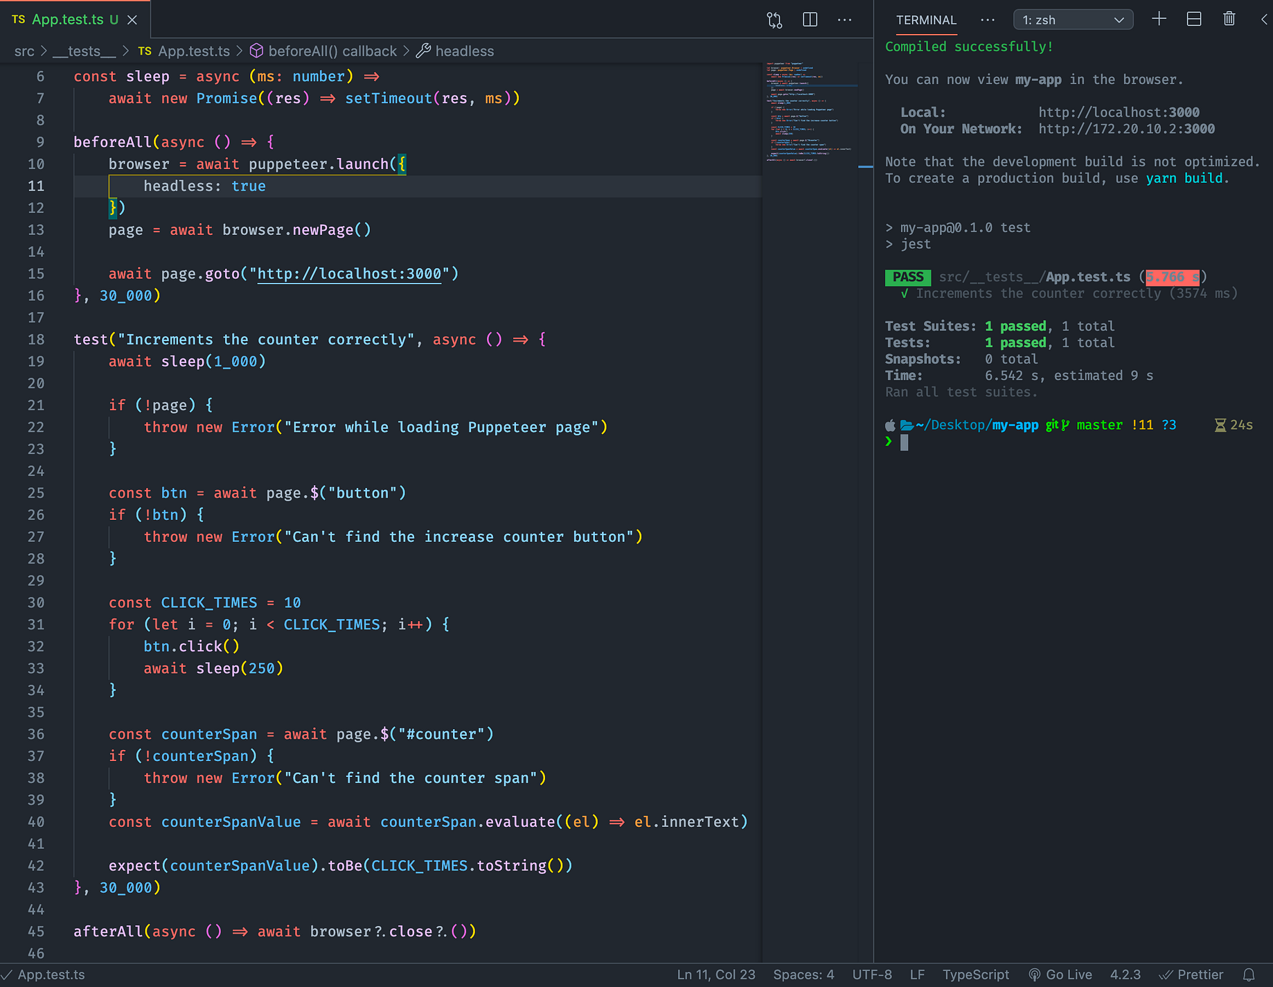Open editor More Actions ellipsis icon
1273x987 pixels.
coord(844,19)
